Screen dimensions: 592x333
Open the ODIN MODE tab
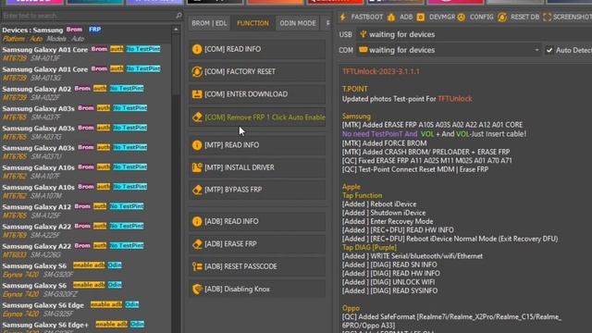pos(298,23)
